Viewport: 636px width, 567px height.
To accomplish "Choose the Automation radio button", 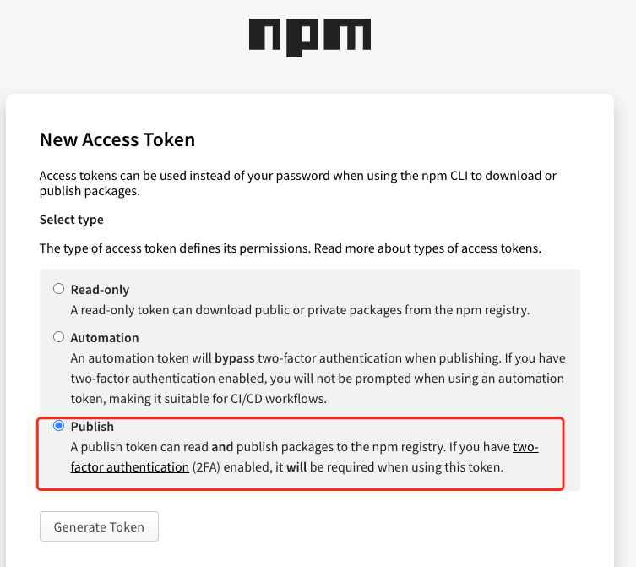I will click(59, 337).
